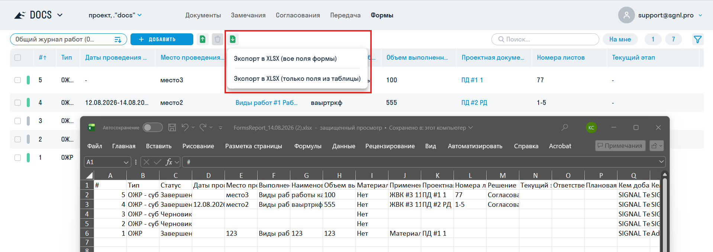The image size is (713, 252).
Task: Expand the support@sgnl.pro account menu
Action: pos(700,15)
